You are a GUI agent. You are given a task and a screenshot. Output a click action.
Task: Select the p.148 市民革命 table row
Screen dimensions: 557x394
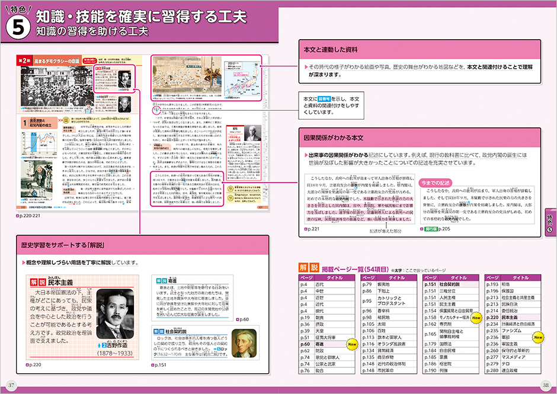(389, 370)
